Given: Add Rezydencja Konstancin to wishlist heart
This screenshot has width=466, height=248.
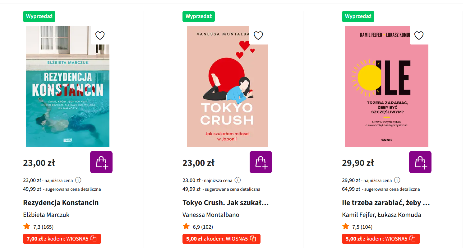Looking at the screenshot, I should pos(100,36).
